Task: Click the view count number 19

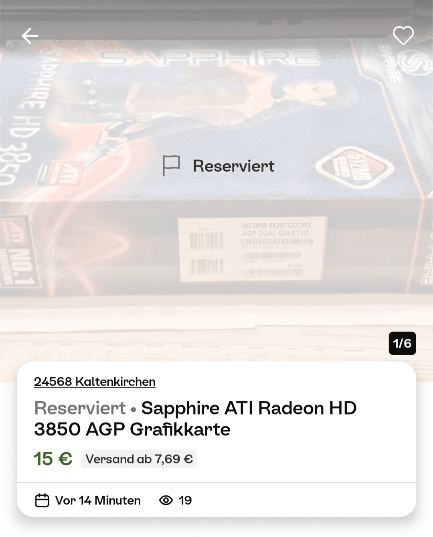Action: 185,500
